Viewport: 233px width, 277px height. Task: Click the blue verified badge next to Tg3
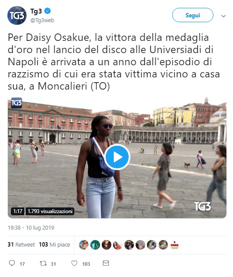tap(47, 11)
